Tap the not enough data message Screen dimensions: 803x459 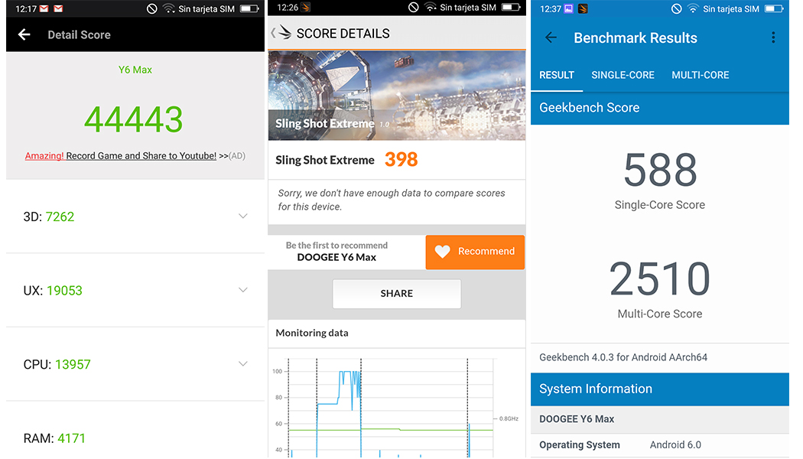392,200
